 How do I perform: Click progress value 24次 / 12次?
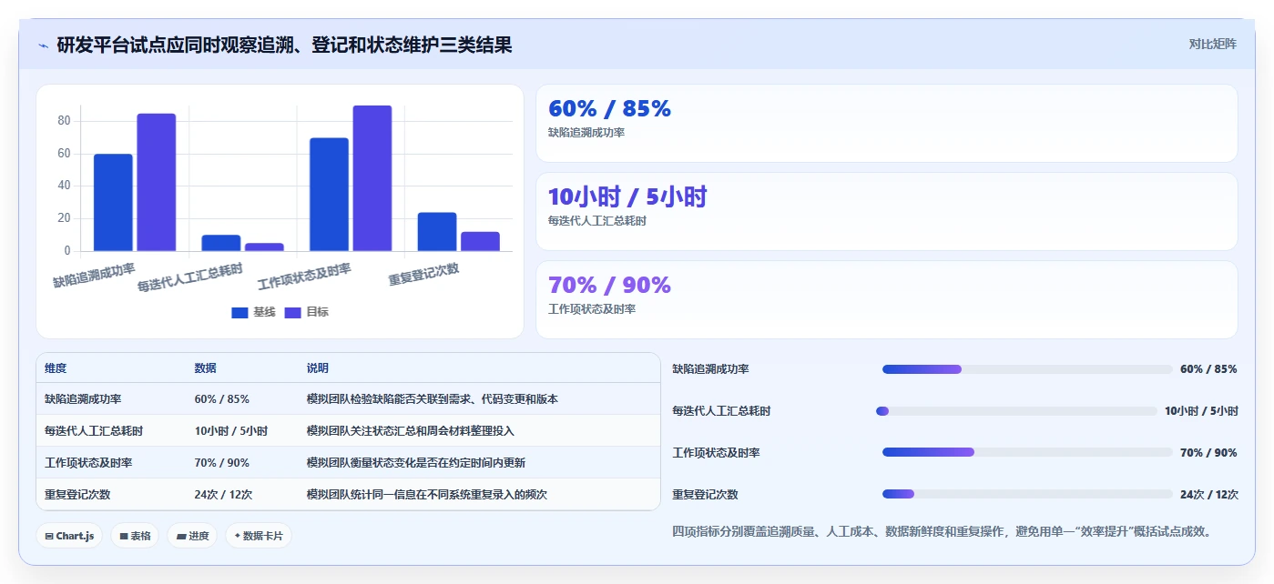[1209, 495]
